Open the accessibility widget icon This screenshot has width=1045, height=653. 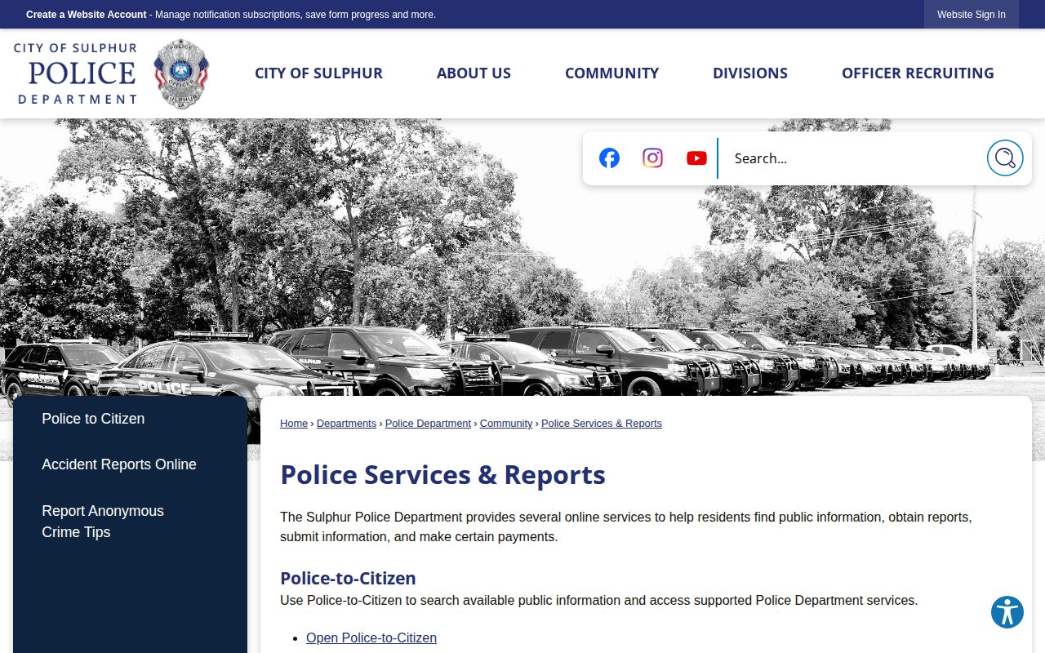1007,612
